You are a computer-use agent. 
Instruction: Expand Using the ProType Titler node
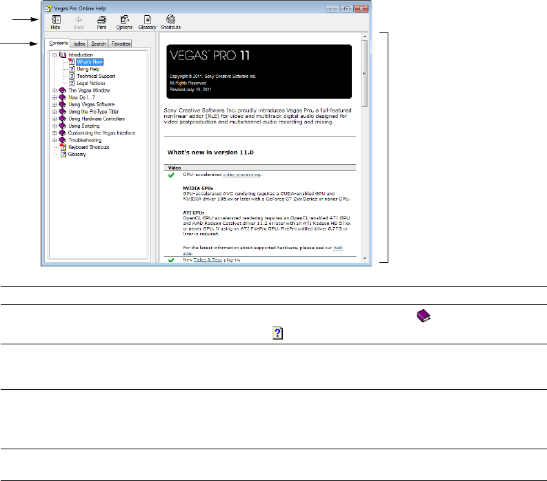pos(54,112)
